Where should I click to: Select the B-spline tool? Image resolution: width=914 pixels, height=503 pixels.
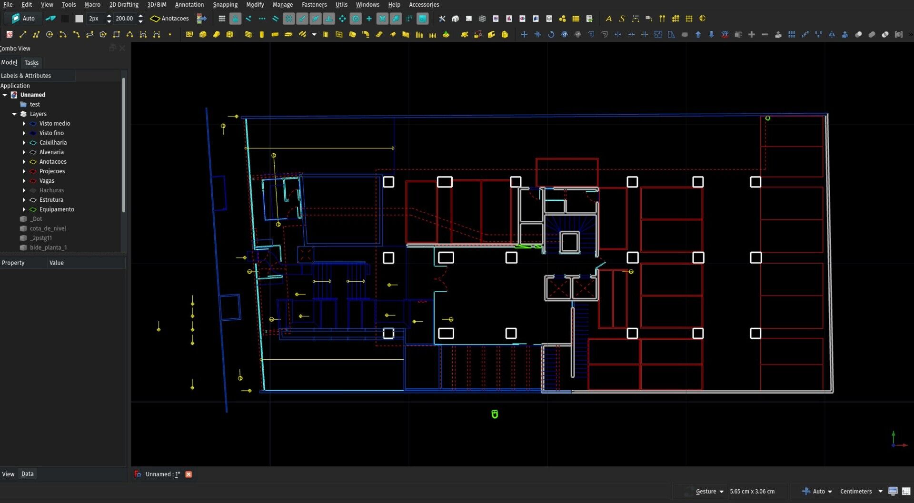[129, 34]
